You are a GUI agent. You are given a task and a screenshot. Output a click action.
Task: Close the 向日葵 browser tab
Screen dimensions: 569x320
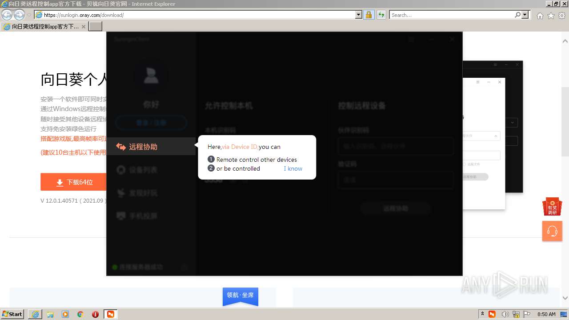point(84,27)
